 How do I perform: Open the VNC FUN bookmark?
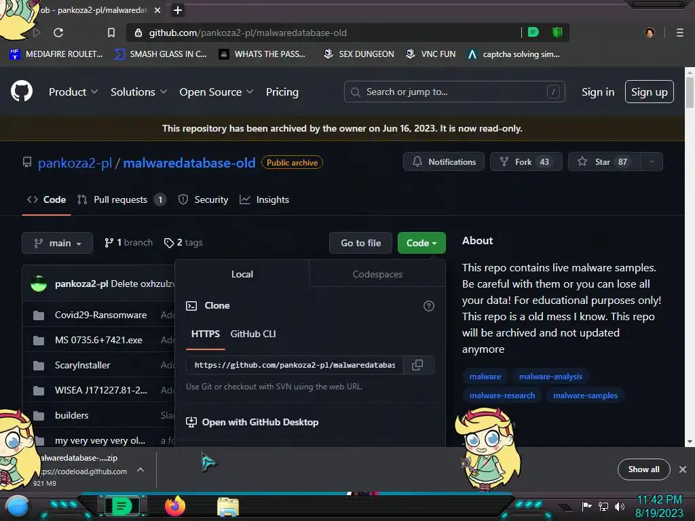pos(430,54)
